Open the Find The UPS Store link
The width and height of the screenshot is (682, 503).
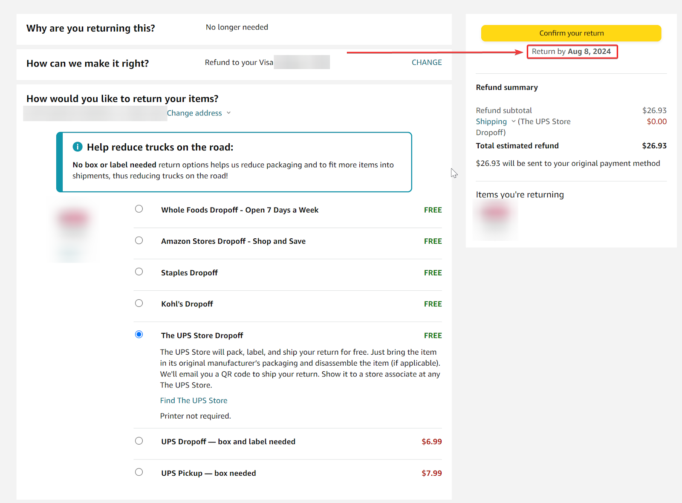point(194,401)
